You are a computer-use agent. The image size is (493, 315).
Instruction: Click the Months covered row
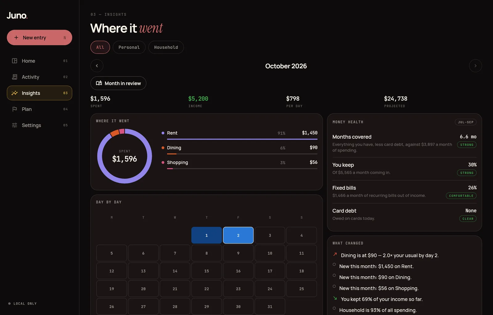click(404, 143)
